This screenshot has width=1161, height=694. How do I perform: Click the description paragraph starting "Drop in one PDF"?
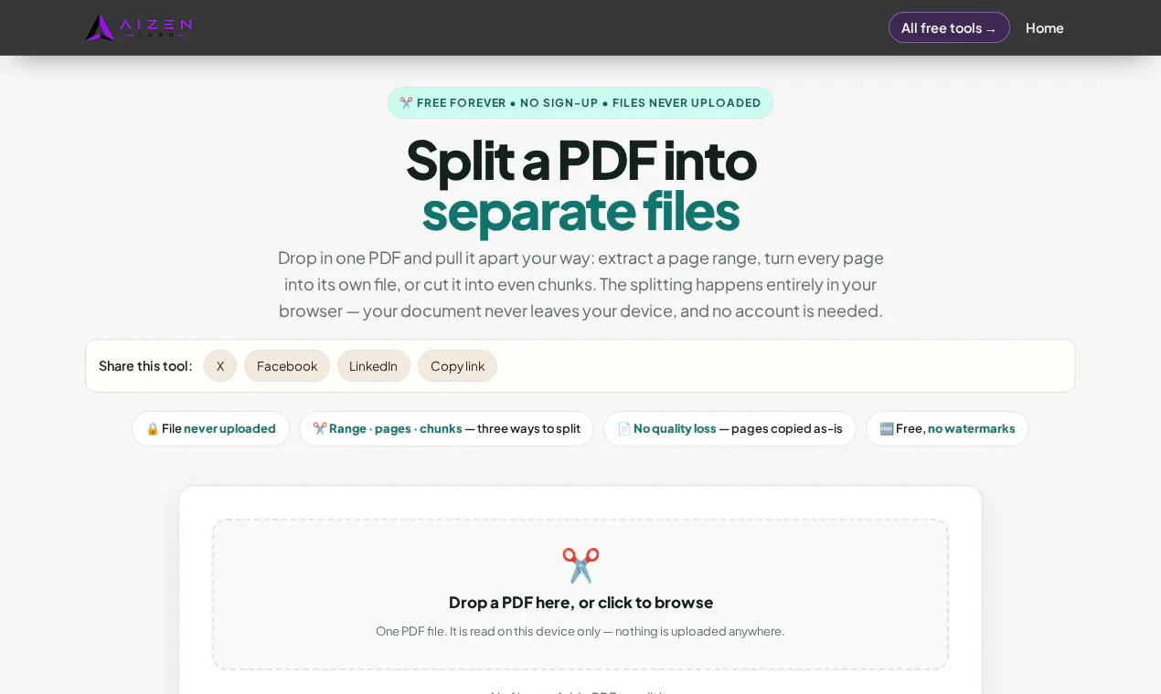coord(580,284)
